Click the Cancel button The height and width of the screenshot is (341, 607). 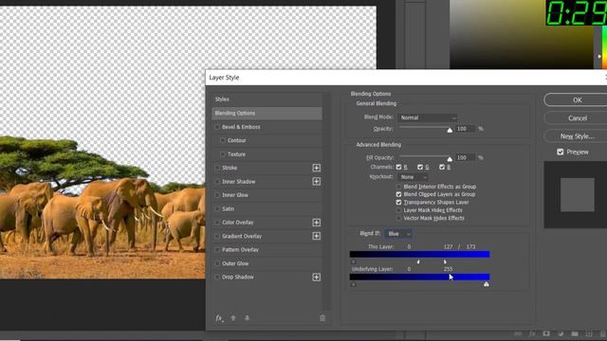(577, 117)
